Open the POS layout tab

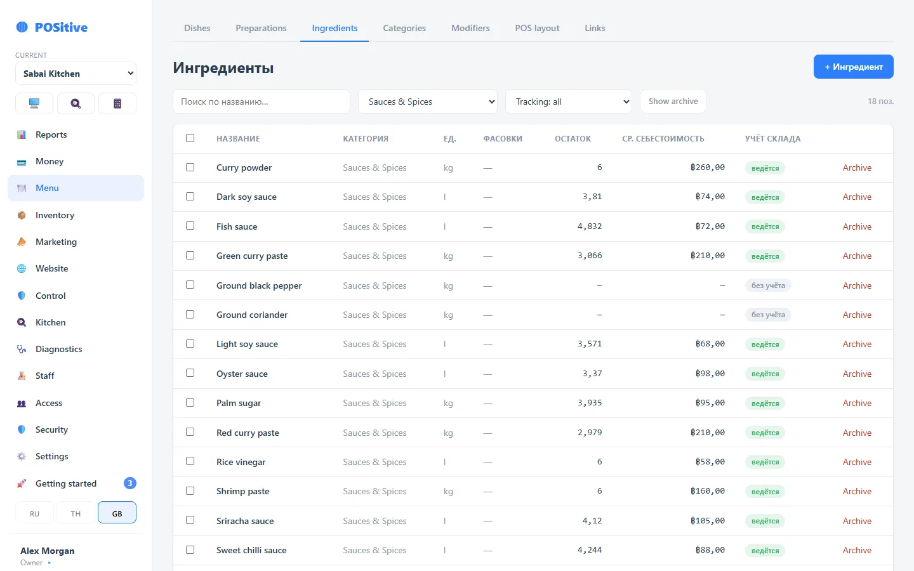[537, 28]
